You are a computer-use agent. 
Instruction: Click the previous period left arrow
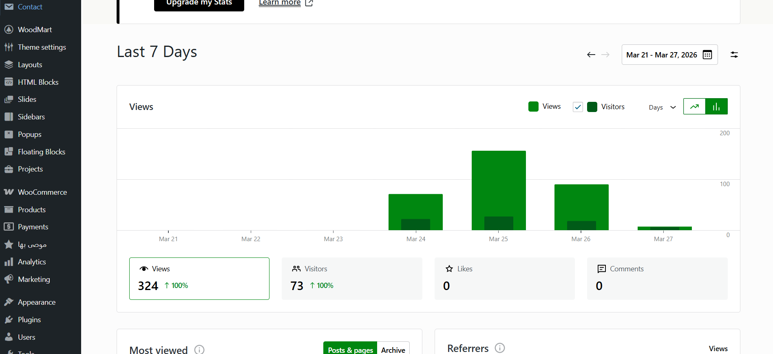[x=591, y=55]
